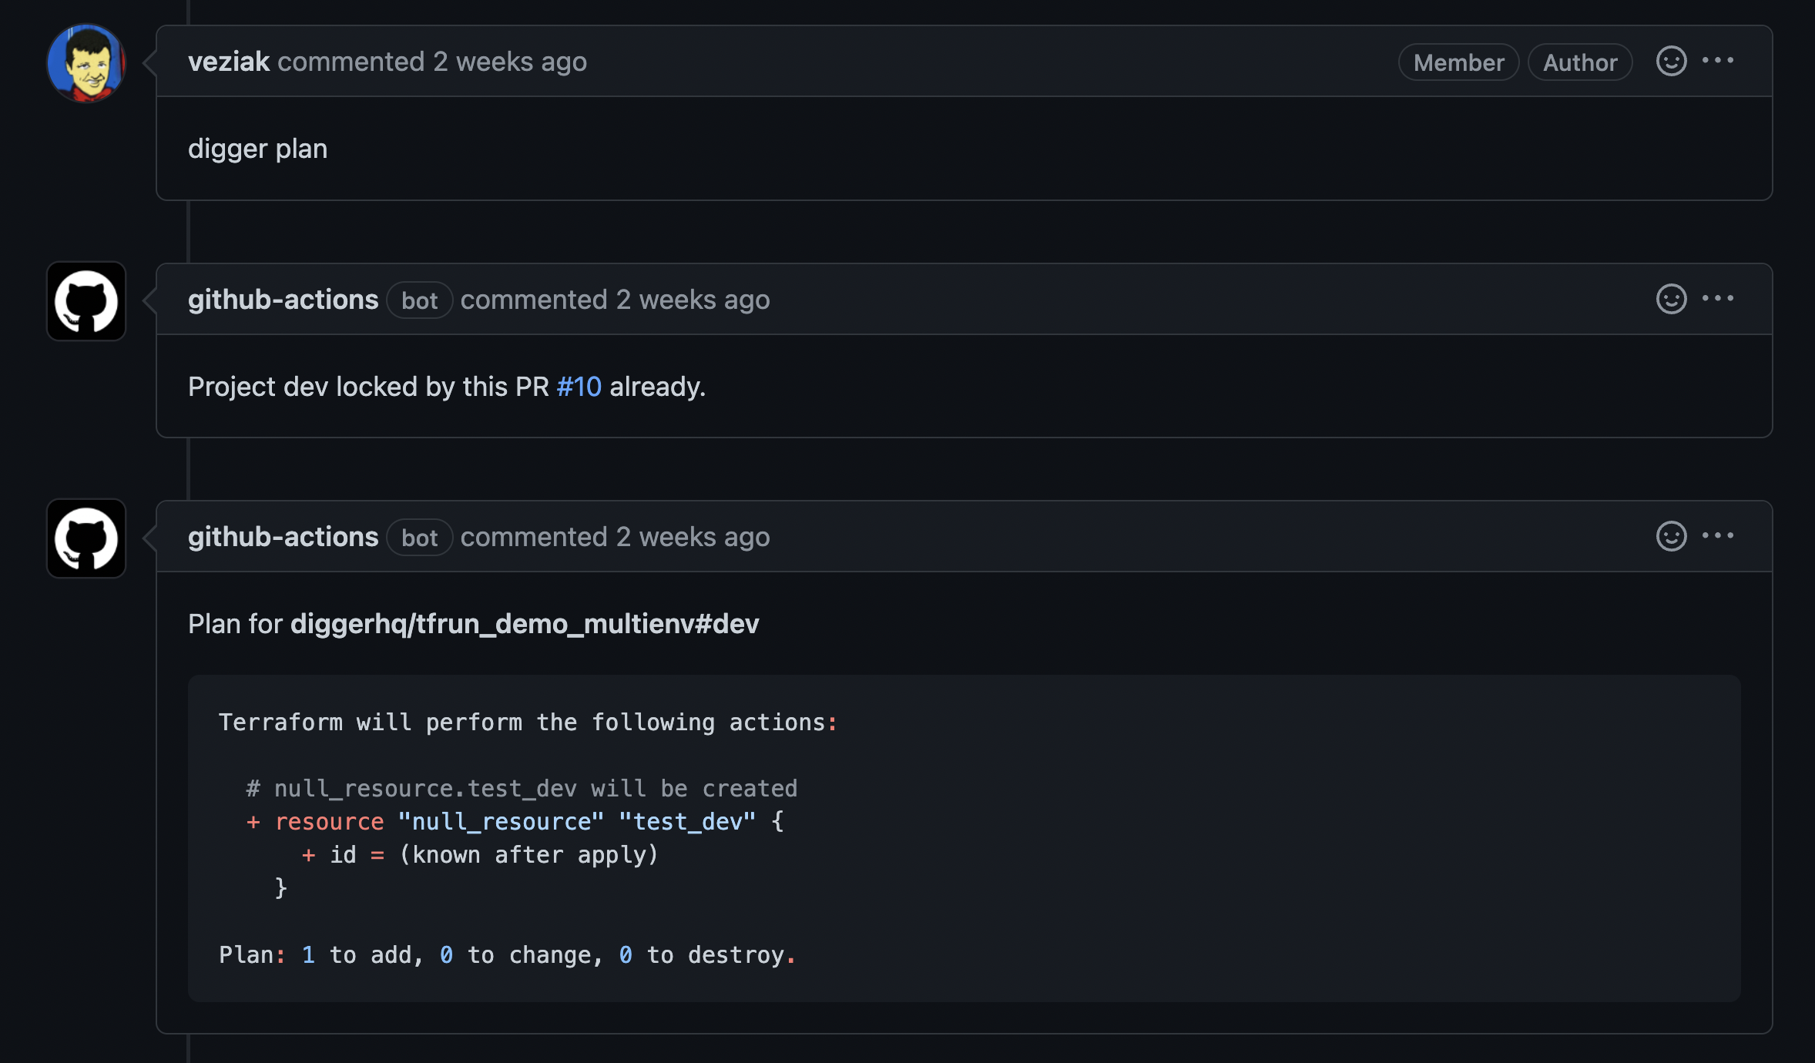Image resolution: width=1815 pixels, height=1063 pixels.
Task: Add reaction to Terraform plan comment
Action: click(x=1671, y=536)
